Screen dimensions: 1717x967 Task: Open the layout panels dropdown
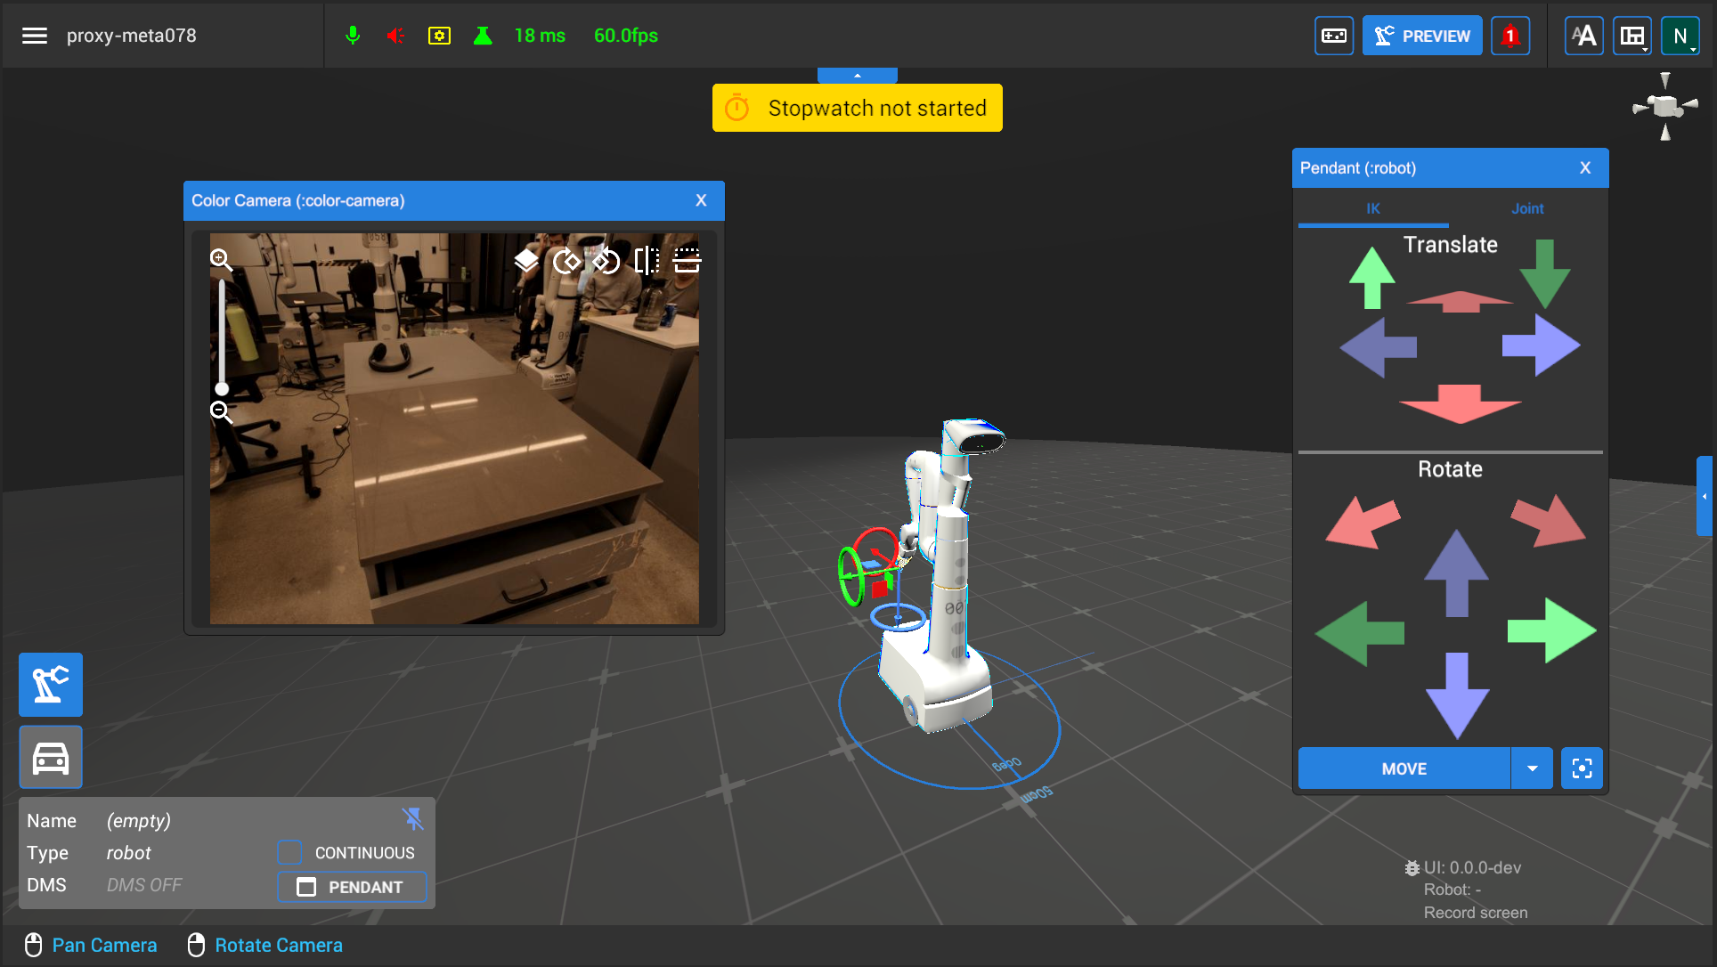1632,36
